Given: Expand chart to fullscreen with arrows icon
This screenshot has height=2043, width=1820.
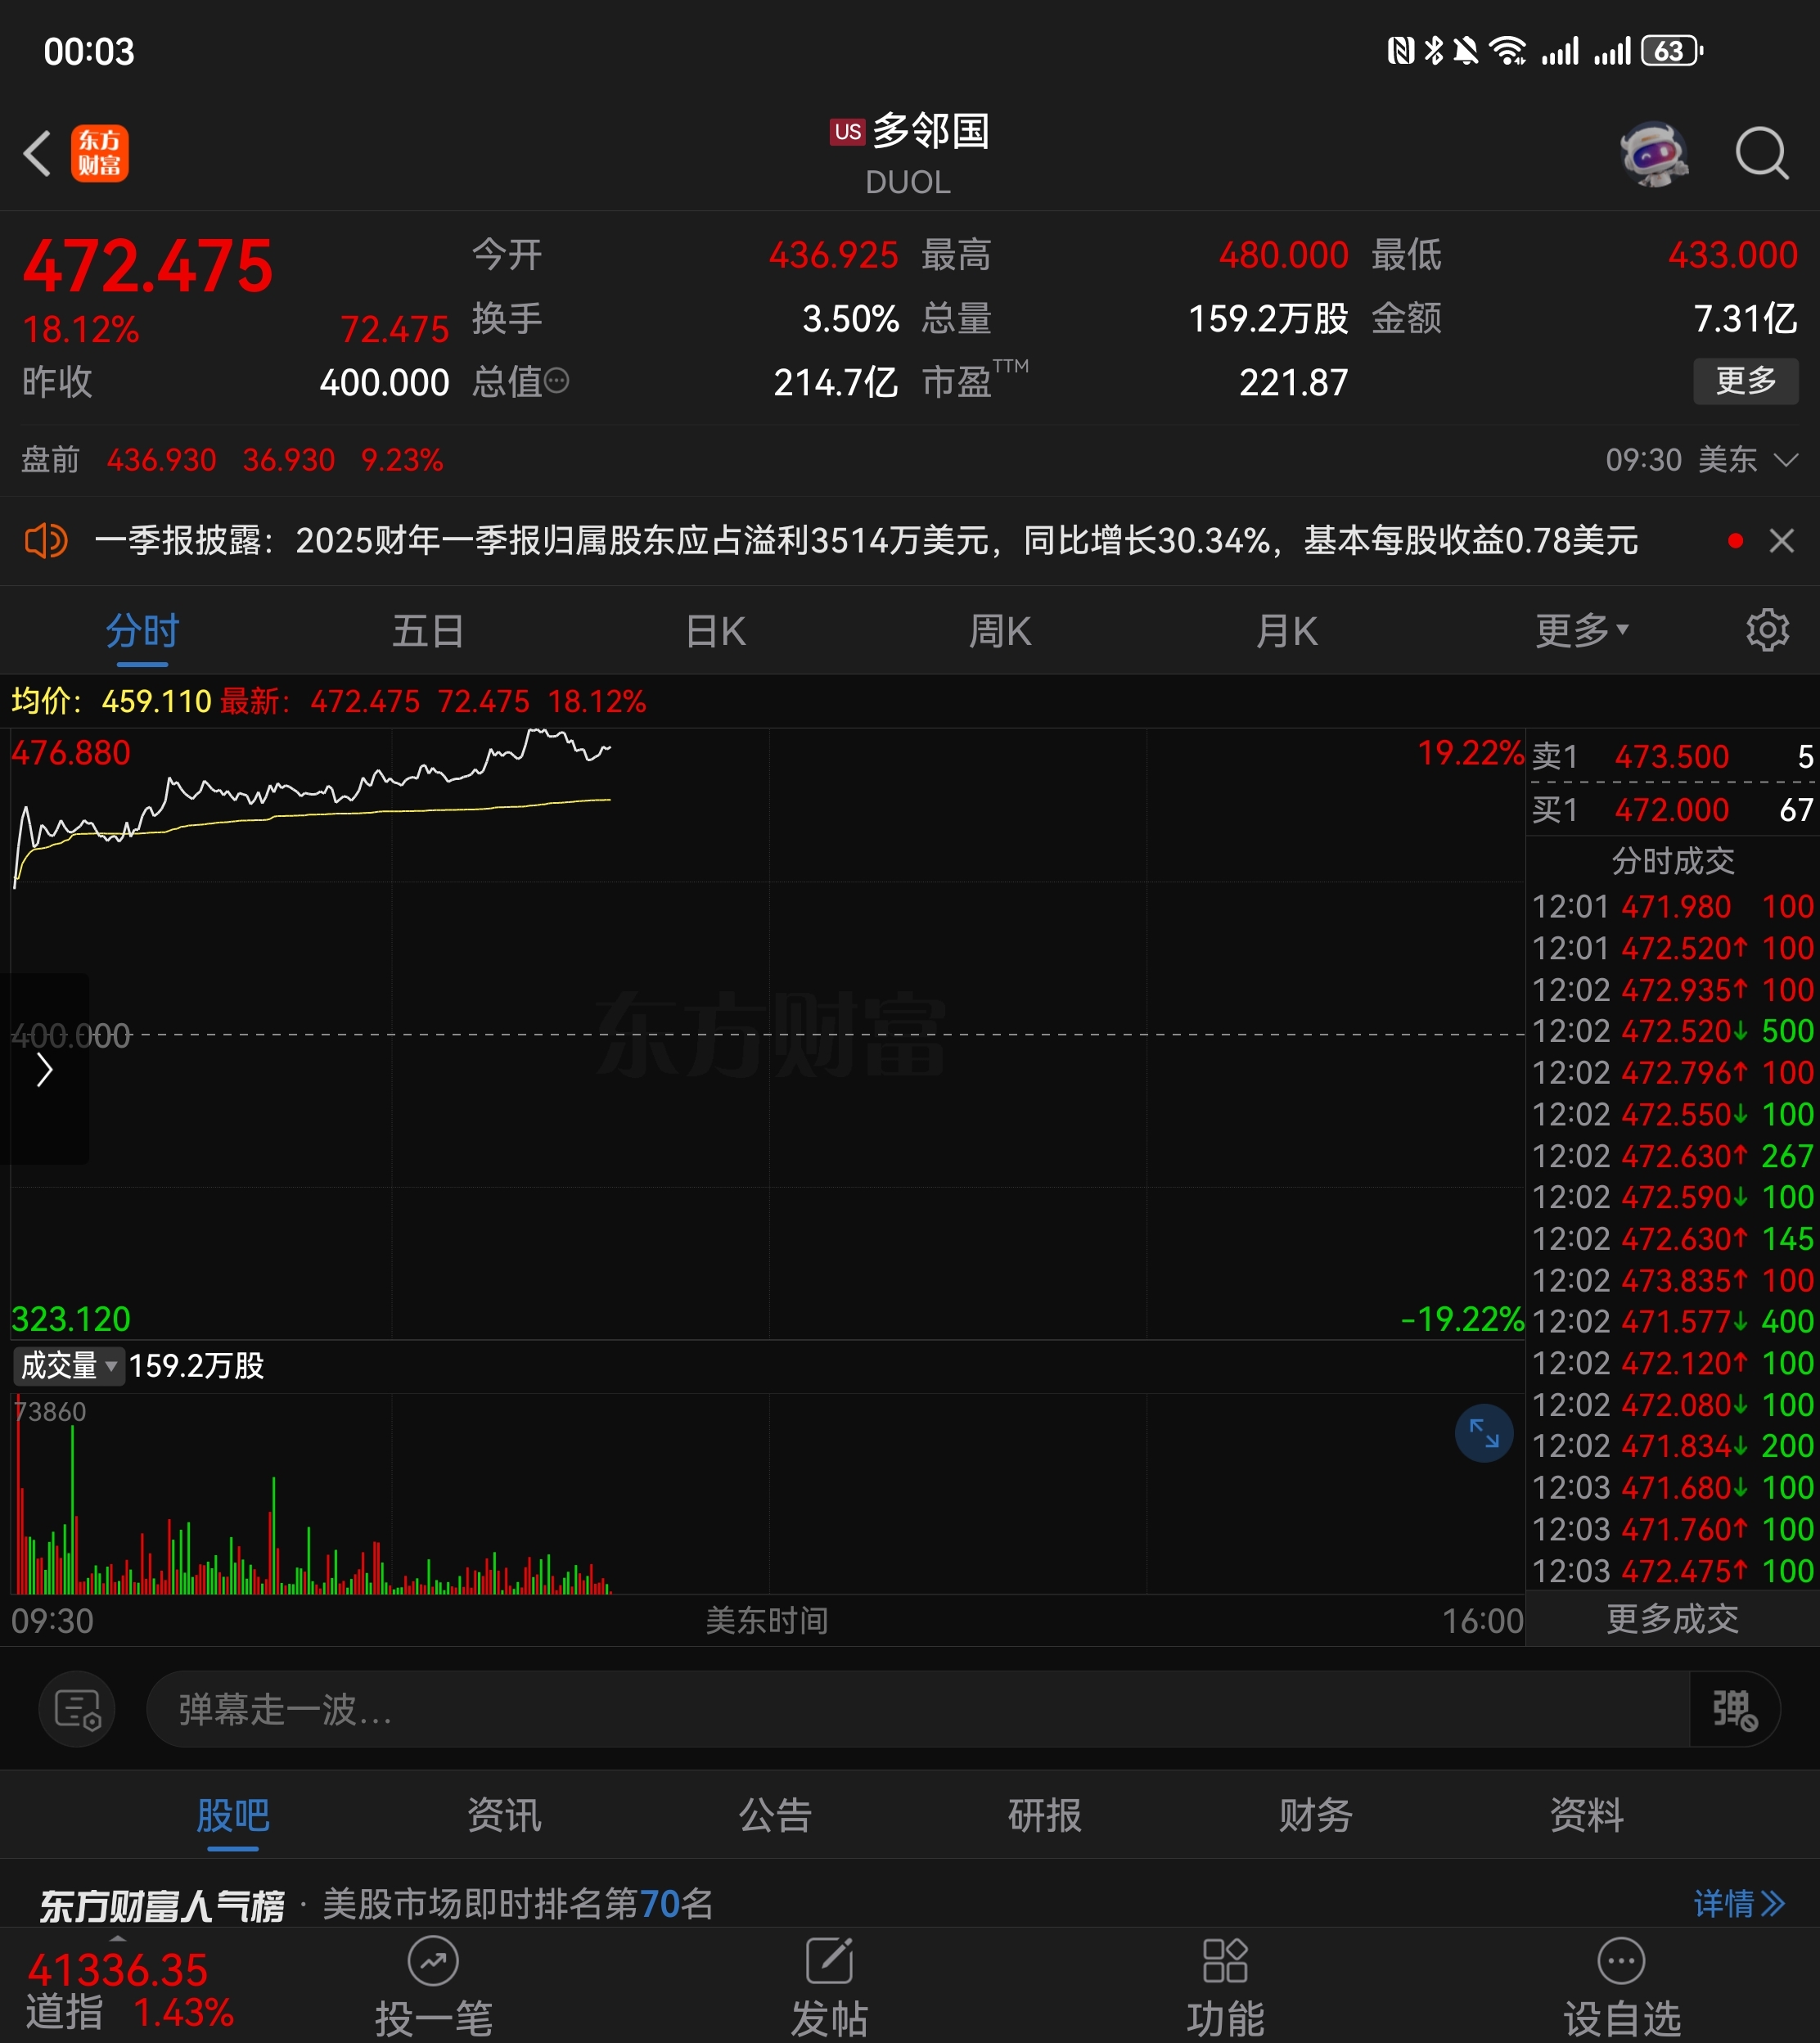Looking at the screenshot, I should (x=1484, y=1434).
